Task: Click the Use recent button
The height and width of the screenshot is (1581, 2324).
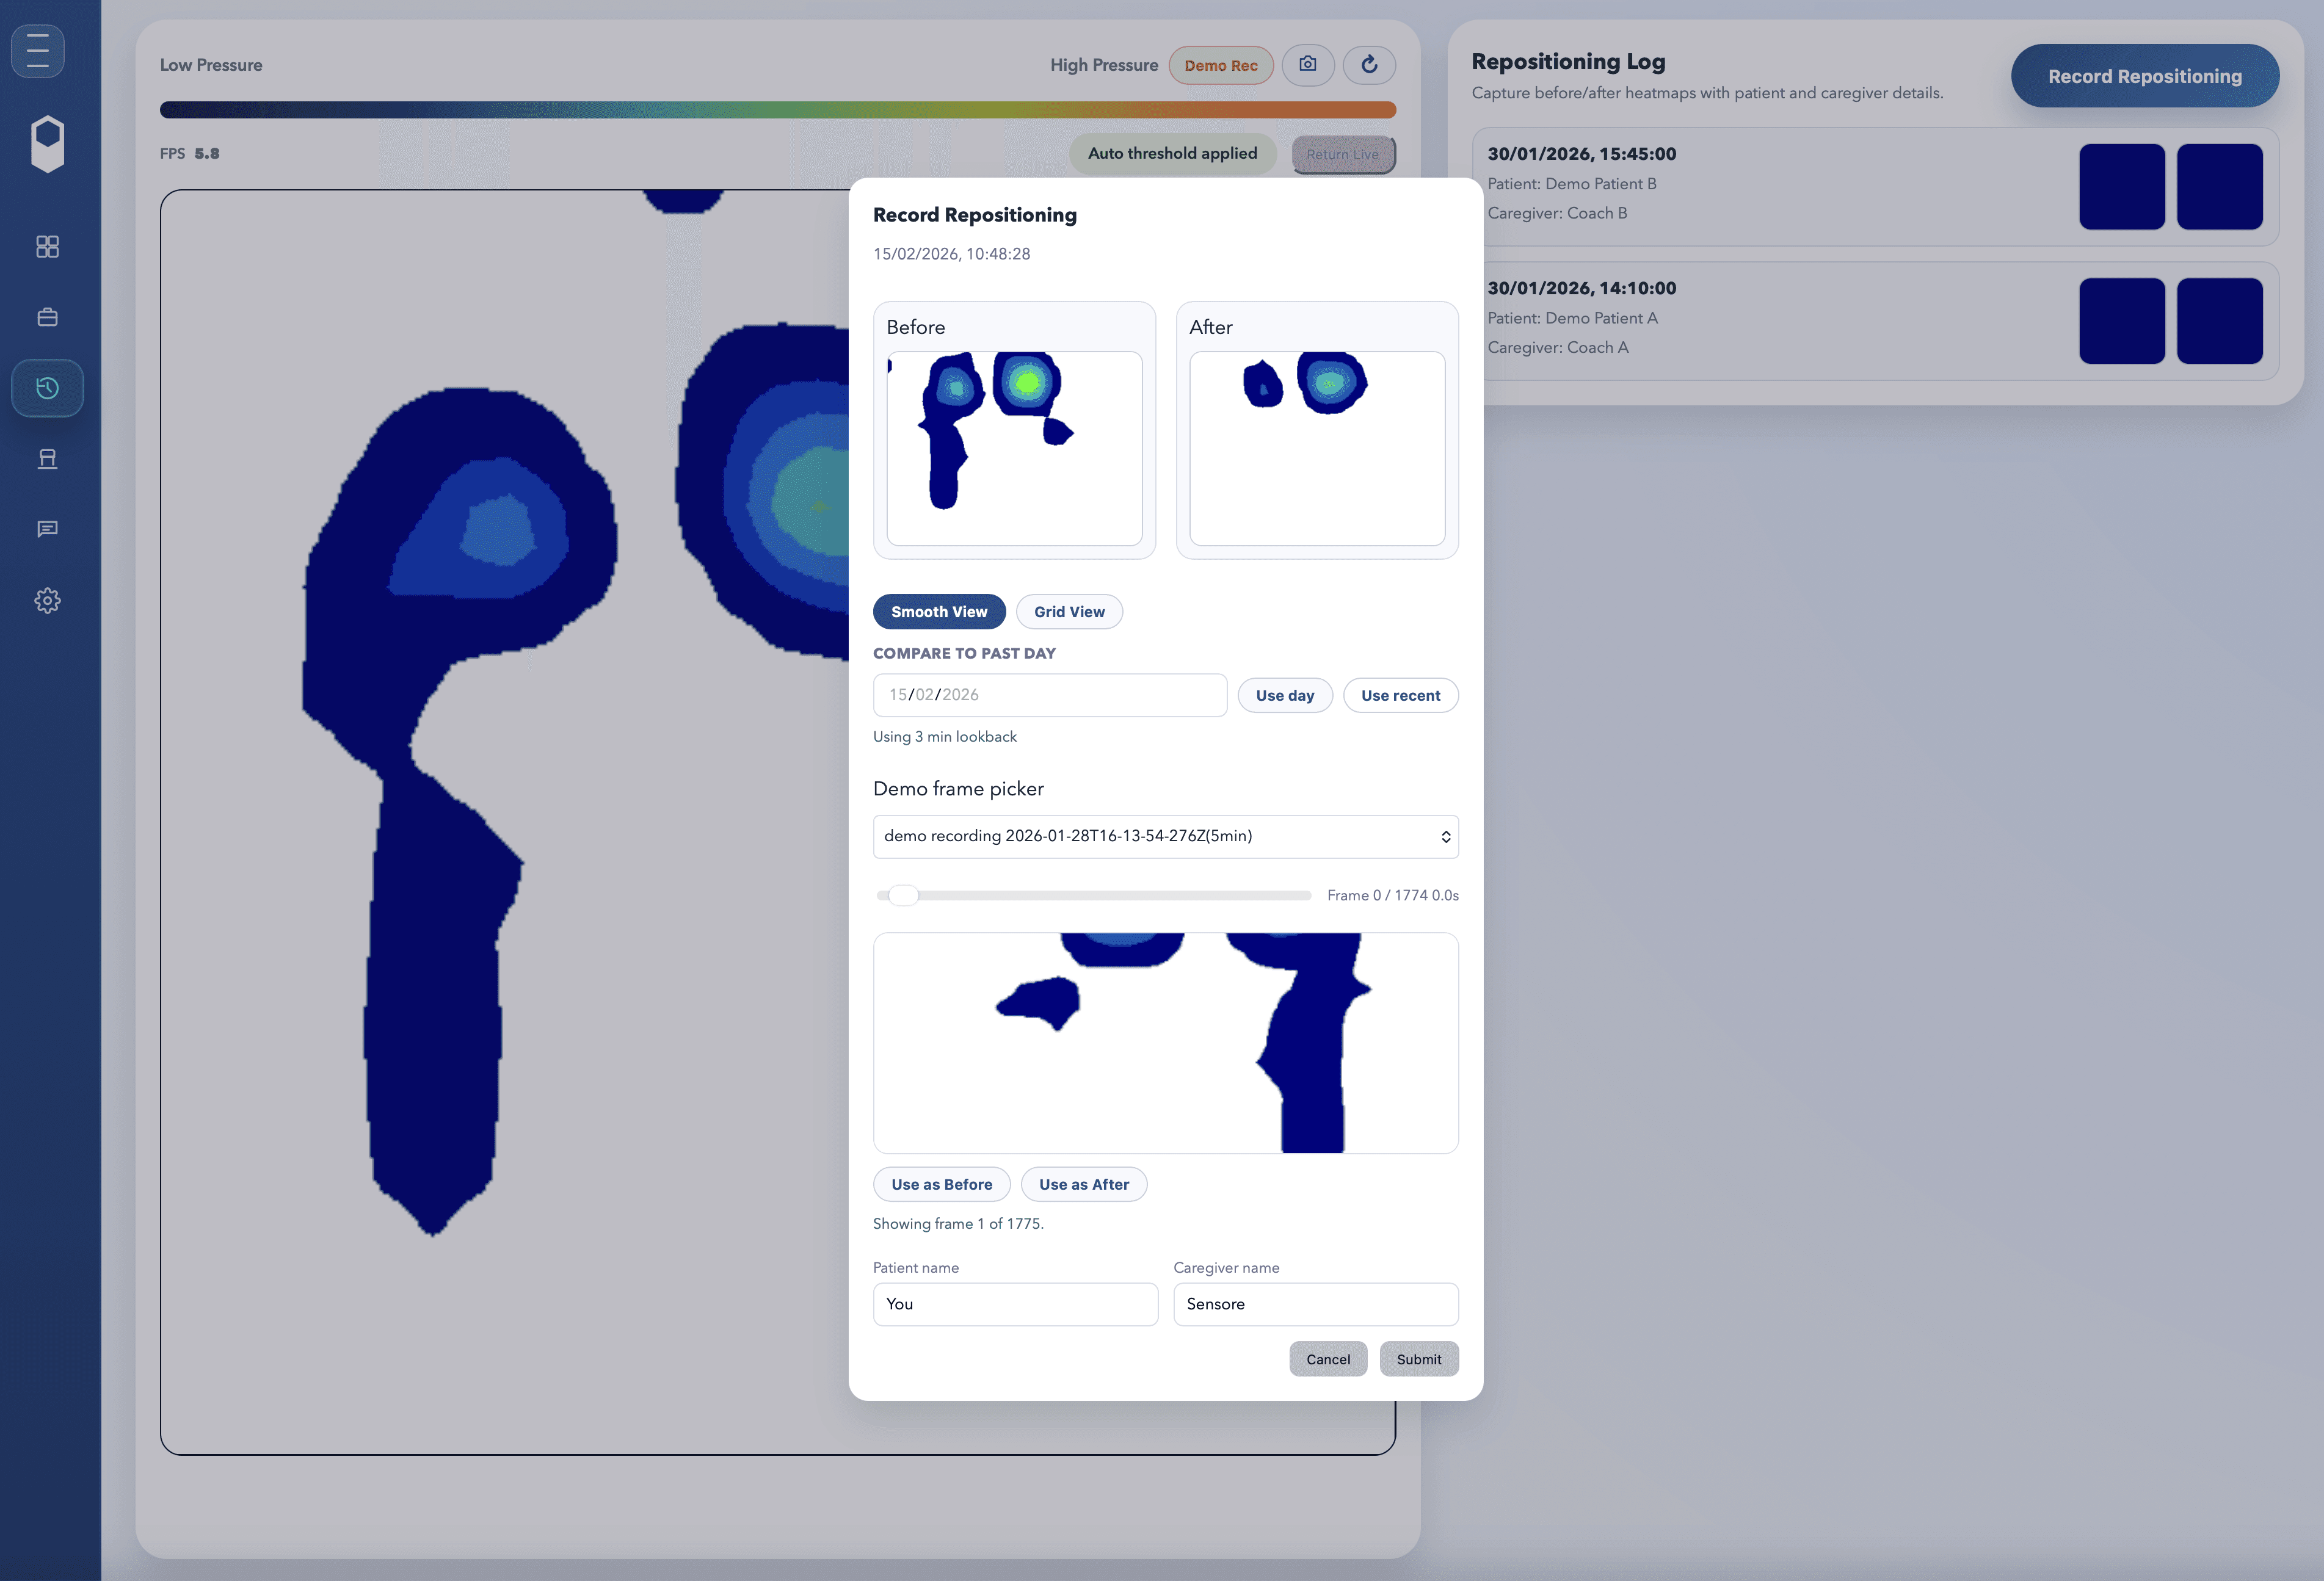Action: pyautogui.click(x=1400, y=695)
